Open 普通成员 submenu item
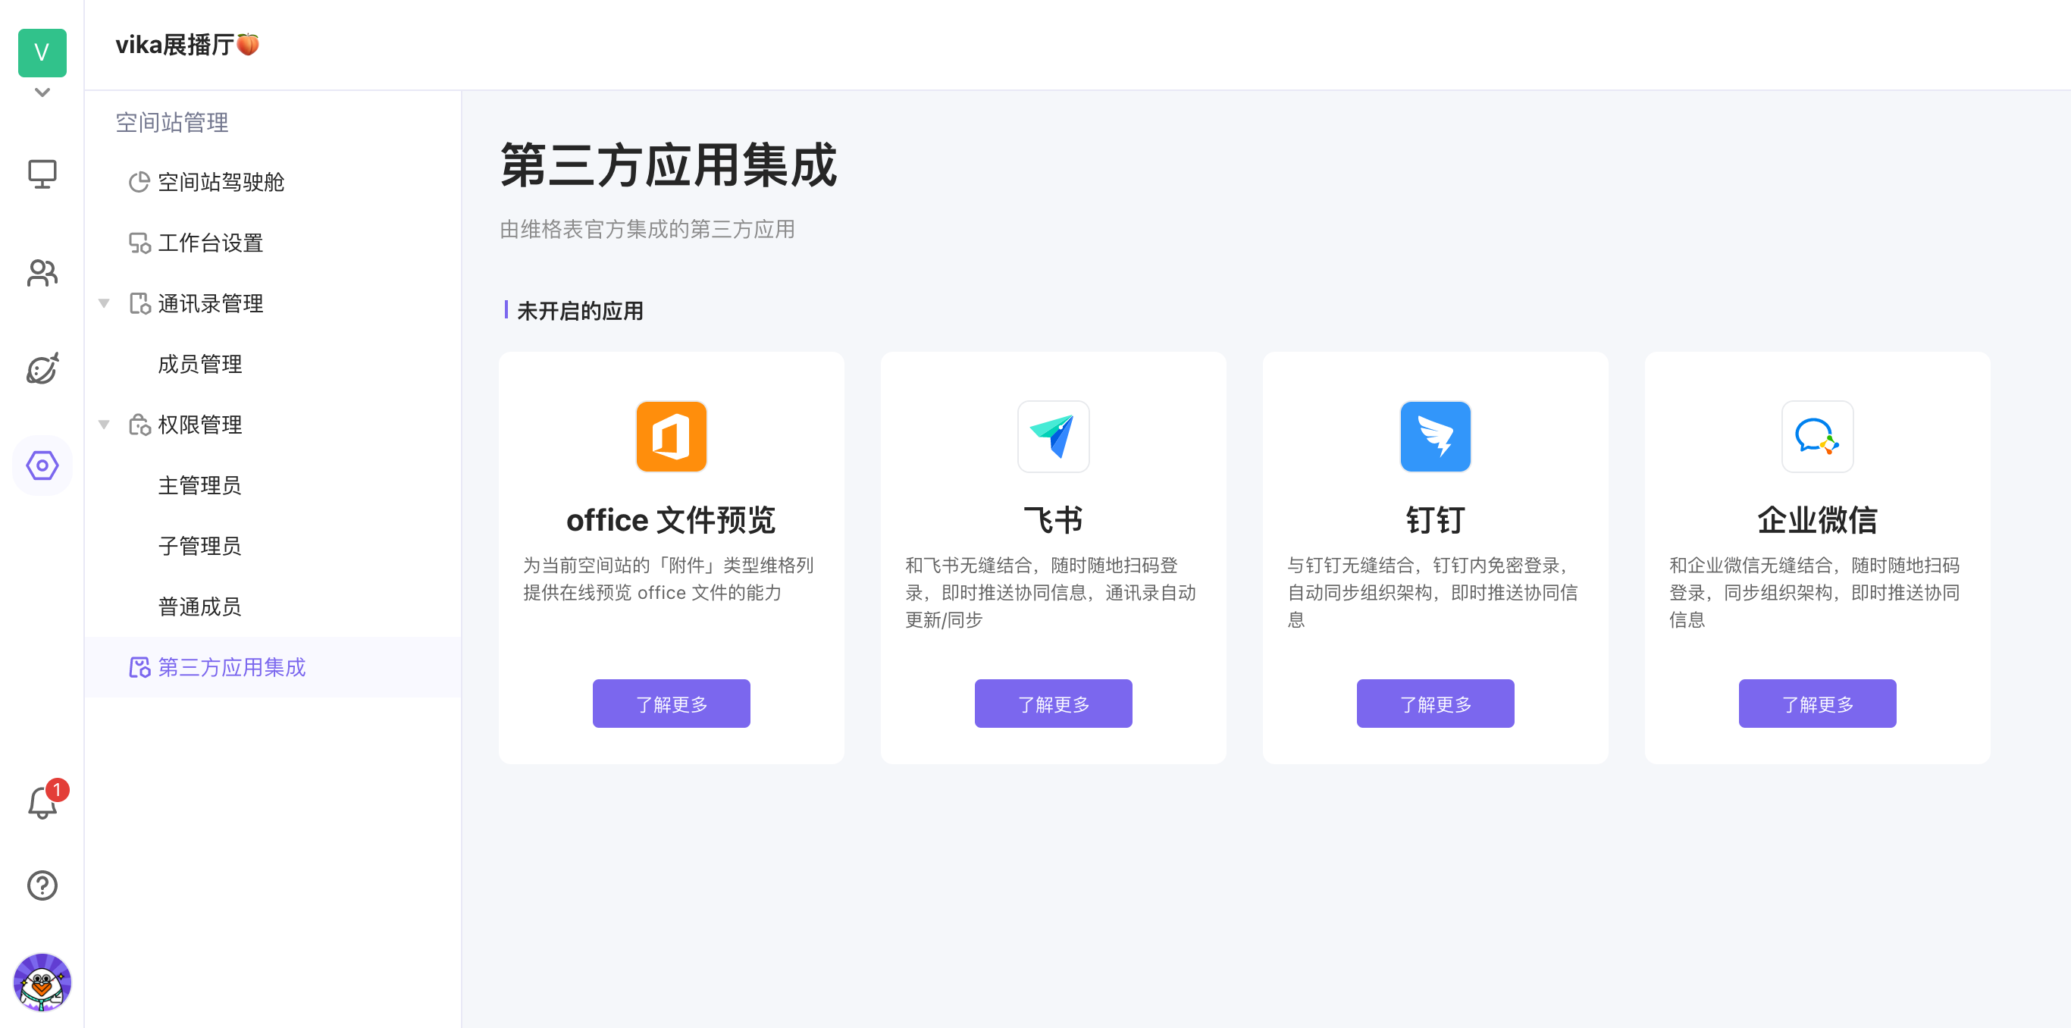The width and height of the screenshot is (2071, 1028). pyautogui.click(x=273, y=606)
